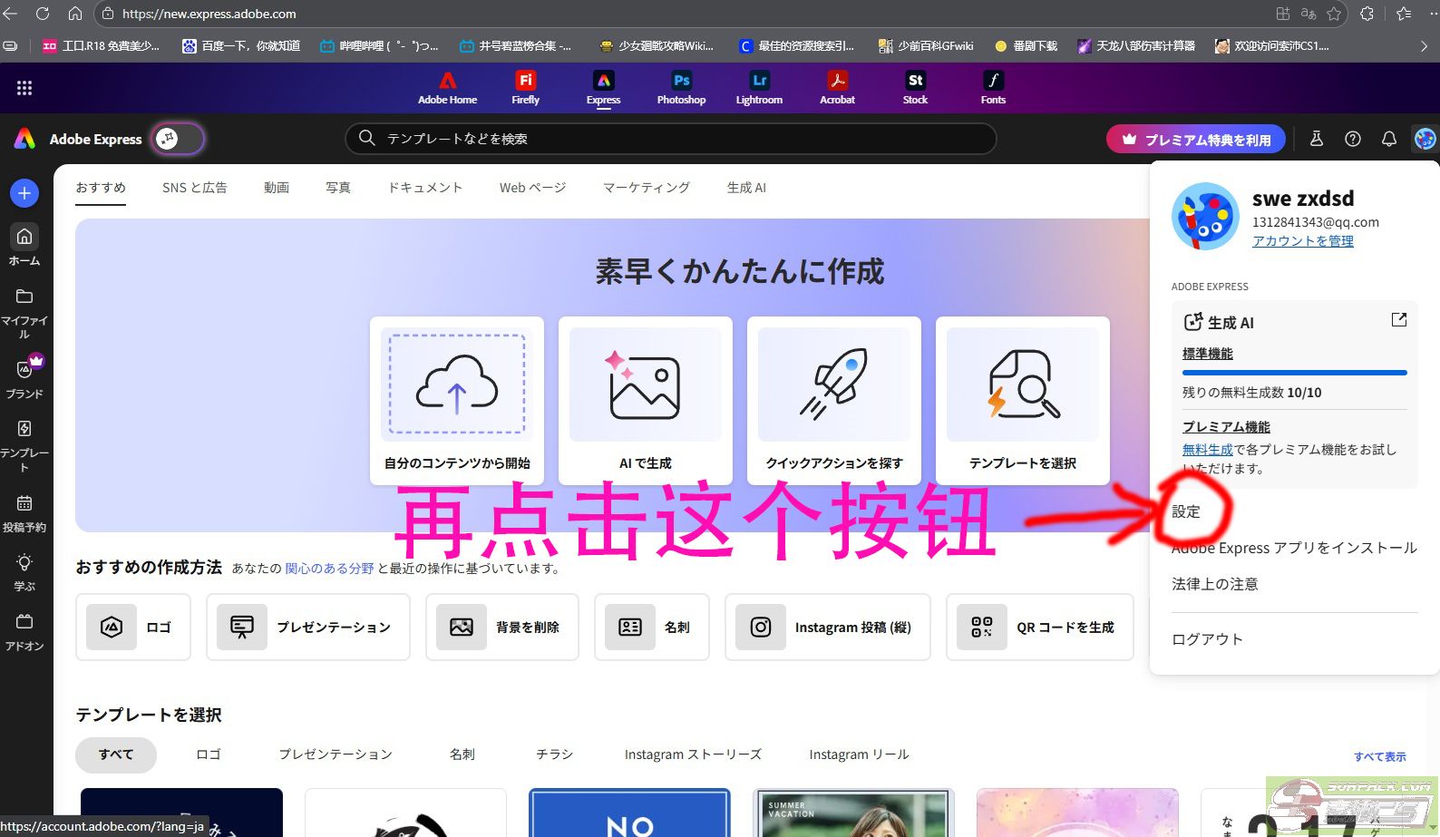1440x837 pixels.
Task: Open the アカウントを管理 link
Action: pos(1302,241)
